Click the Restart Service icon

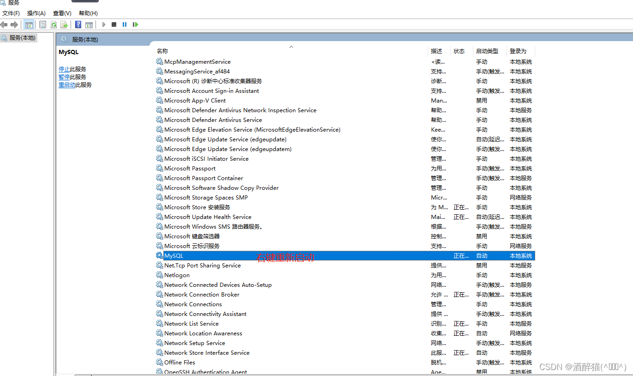[135, 24]
